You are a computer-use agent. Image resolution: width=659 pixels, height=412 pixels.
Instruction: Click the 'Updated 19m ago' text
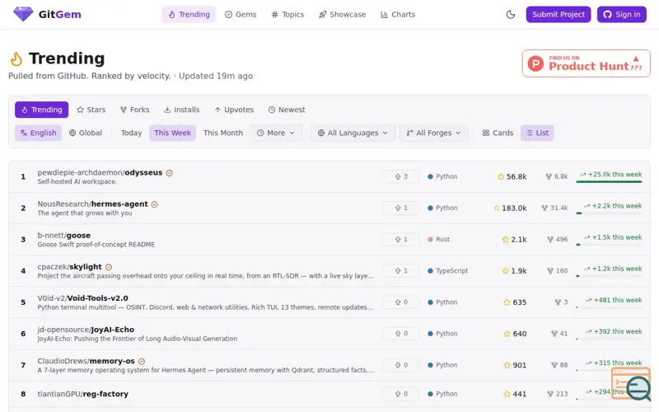pos(216,76)
